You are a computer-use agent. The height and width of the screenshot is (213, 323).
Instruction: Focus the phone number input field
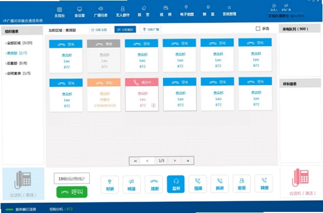[72, 178]
